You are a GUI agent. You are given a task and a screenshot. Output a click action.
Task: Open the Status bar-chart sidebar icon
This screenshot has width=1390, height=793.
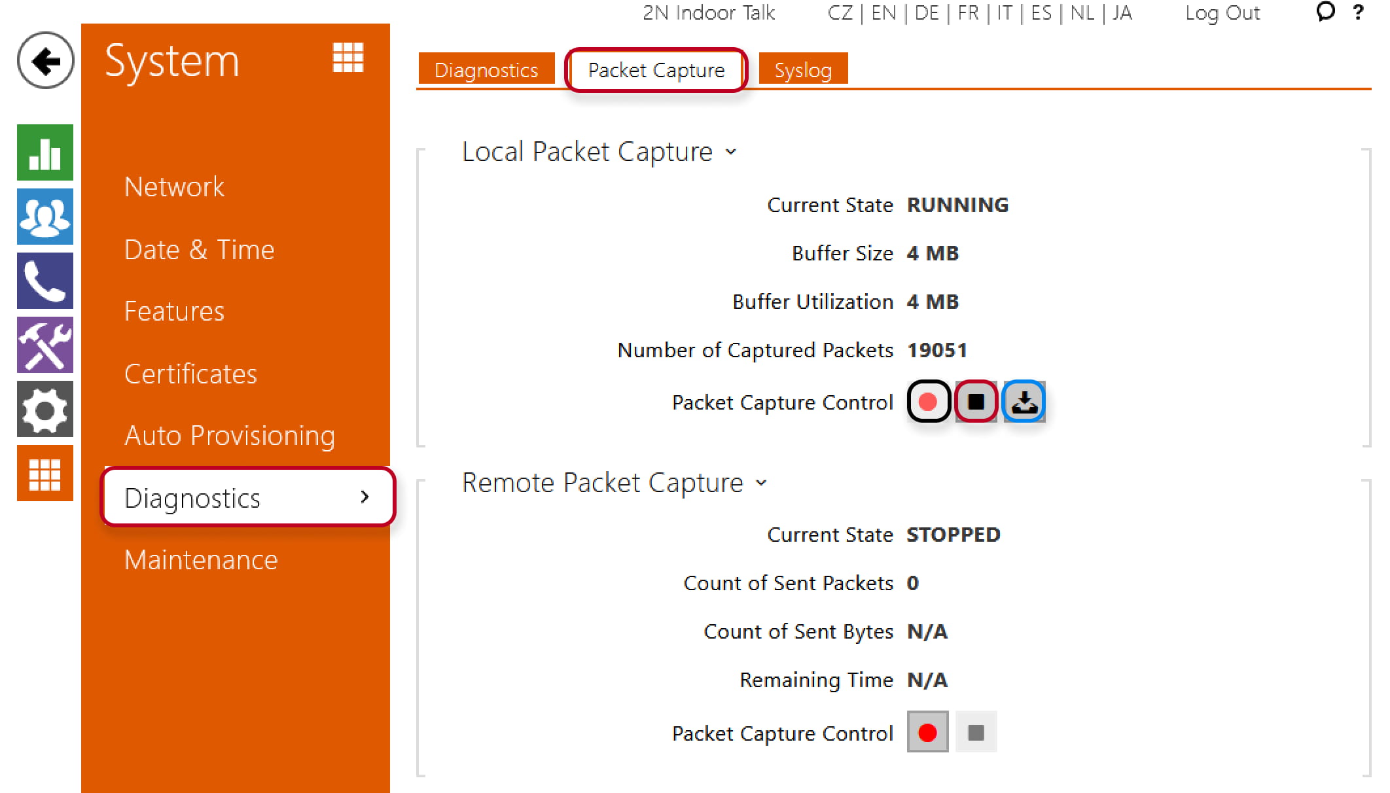pyautogui.click(x=45, y=152)
